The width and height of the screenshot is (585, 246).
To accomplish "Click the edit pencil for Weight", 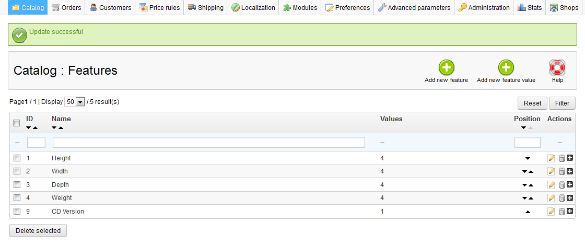I will [551, 198].
